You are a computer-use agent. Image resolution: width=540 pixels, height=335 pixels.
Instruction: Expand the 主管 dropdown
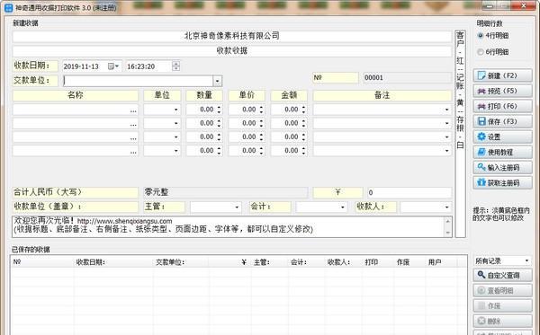pos(237,207)
